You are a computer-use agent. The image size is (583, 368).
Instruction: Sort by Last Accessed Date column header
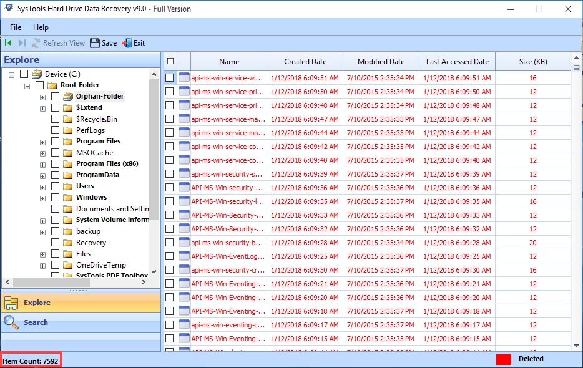(x=458, y=61)
